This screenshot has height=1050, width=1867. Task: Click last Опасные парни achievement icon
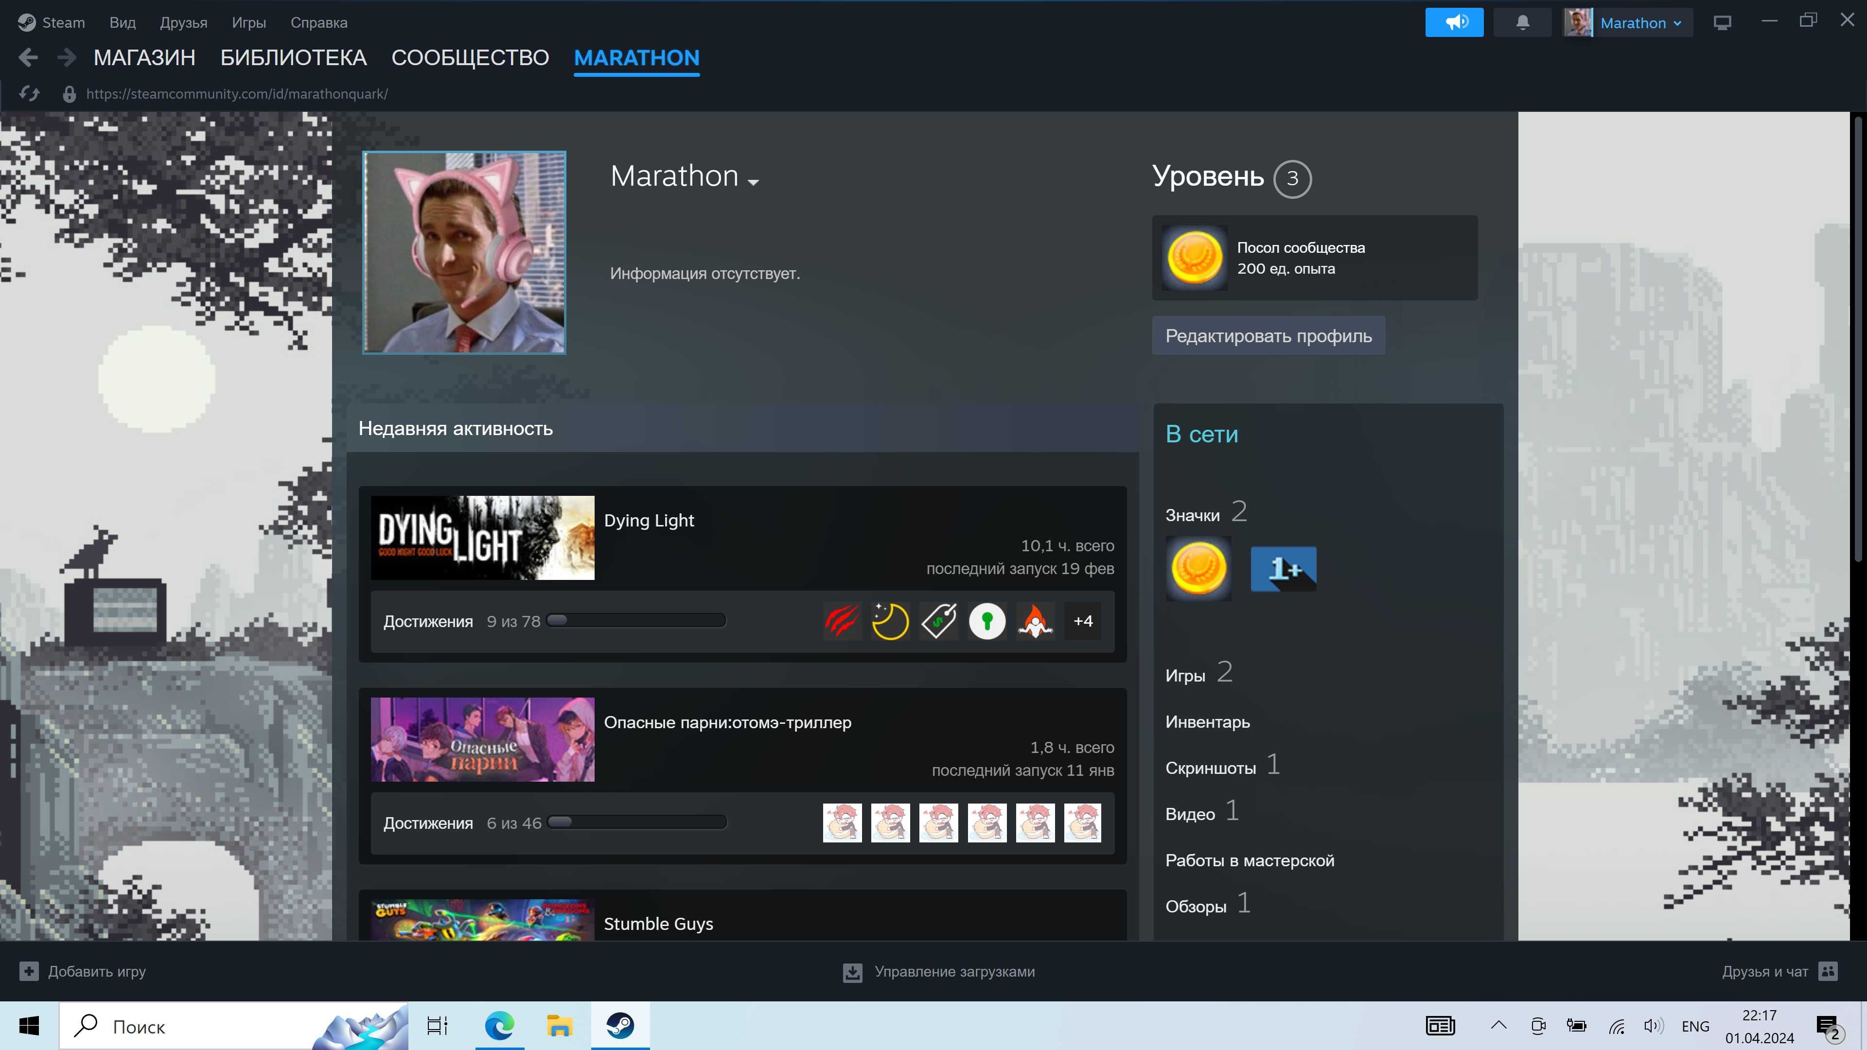1083,822
